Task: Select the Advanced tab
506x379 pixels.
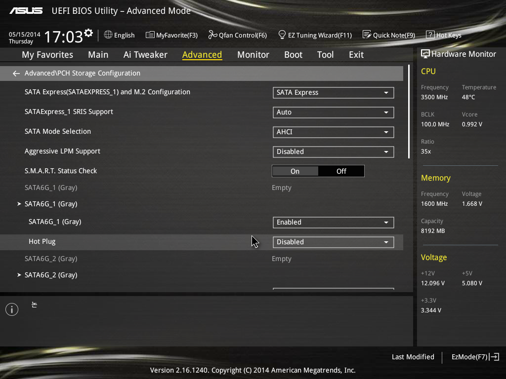Action: click(202, 55)
